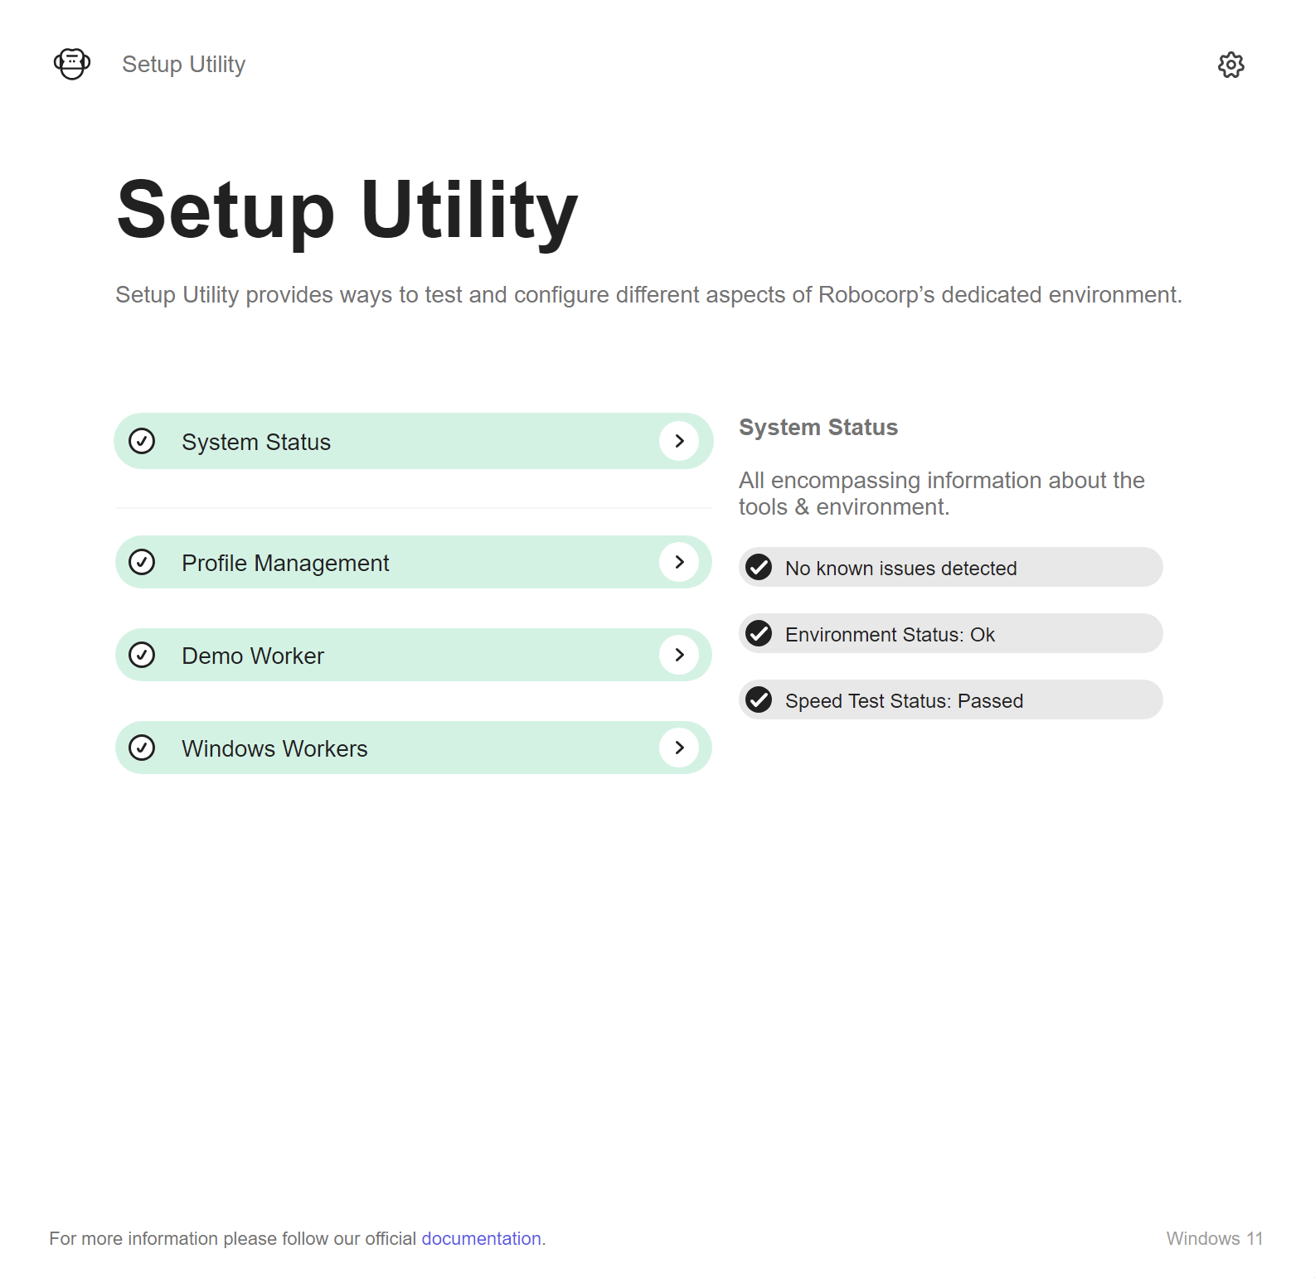Click the check circle icon beside Profile Management
Screen dimensions: 1315x1278
pos(142,562)
